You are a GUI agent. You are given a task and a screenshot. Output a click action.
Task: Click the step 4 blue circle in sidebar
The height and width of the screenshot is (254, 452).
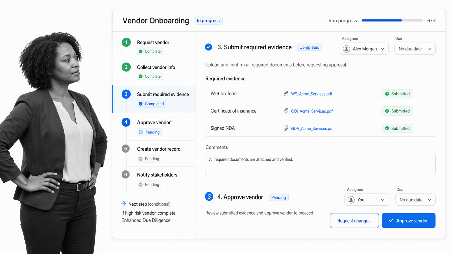point(126,122)
